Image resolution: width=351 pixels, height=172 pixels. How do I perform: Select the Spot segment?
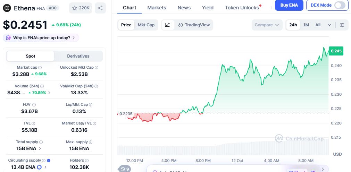pos(31,56)
